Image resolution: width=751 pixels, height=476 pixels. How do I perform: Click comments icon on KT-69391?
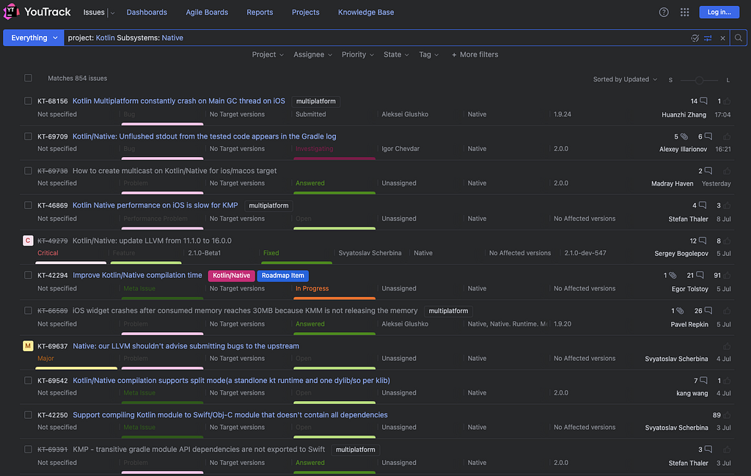coord(708,450)
